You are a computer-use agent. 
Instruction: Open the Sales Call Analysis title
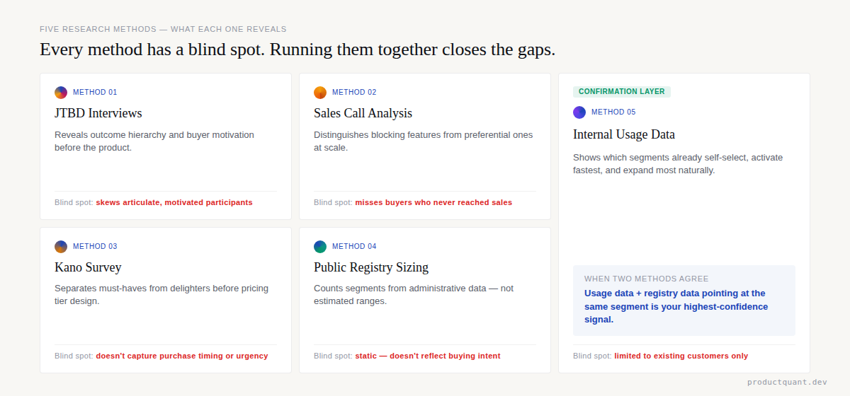pyautogui.click(x=363, y=113)
